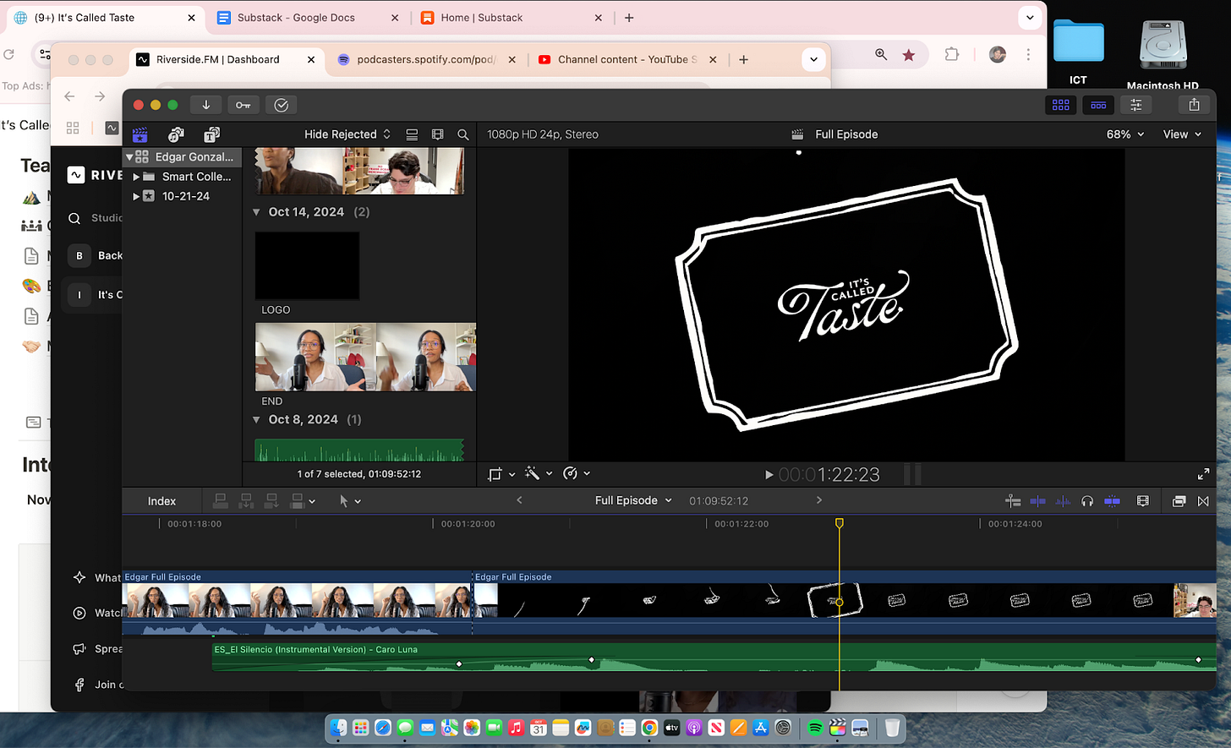Show the Transitions browser
Image resolution: width=1231 pixels, height=748 pixels.
(x=1203, y=501)
